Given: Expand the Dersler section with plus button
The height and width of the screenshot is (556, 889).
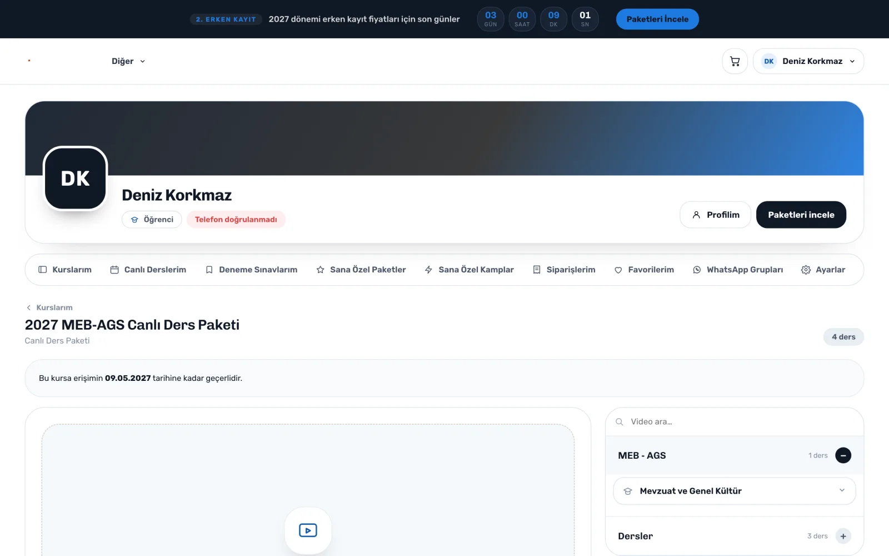Looking at the screenshot, I should pyautogui.click(x=843, y=536).
